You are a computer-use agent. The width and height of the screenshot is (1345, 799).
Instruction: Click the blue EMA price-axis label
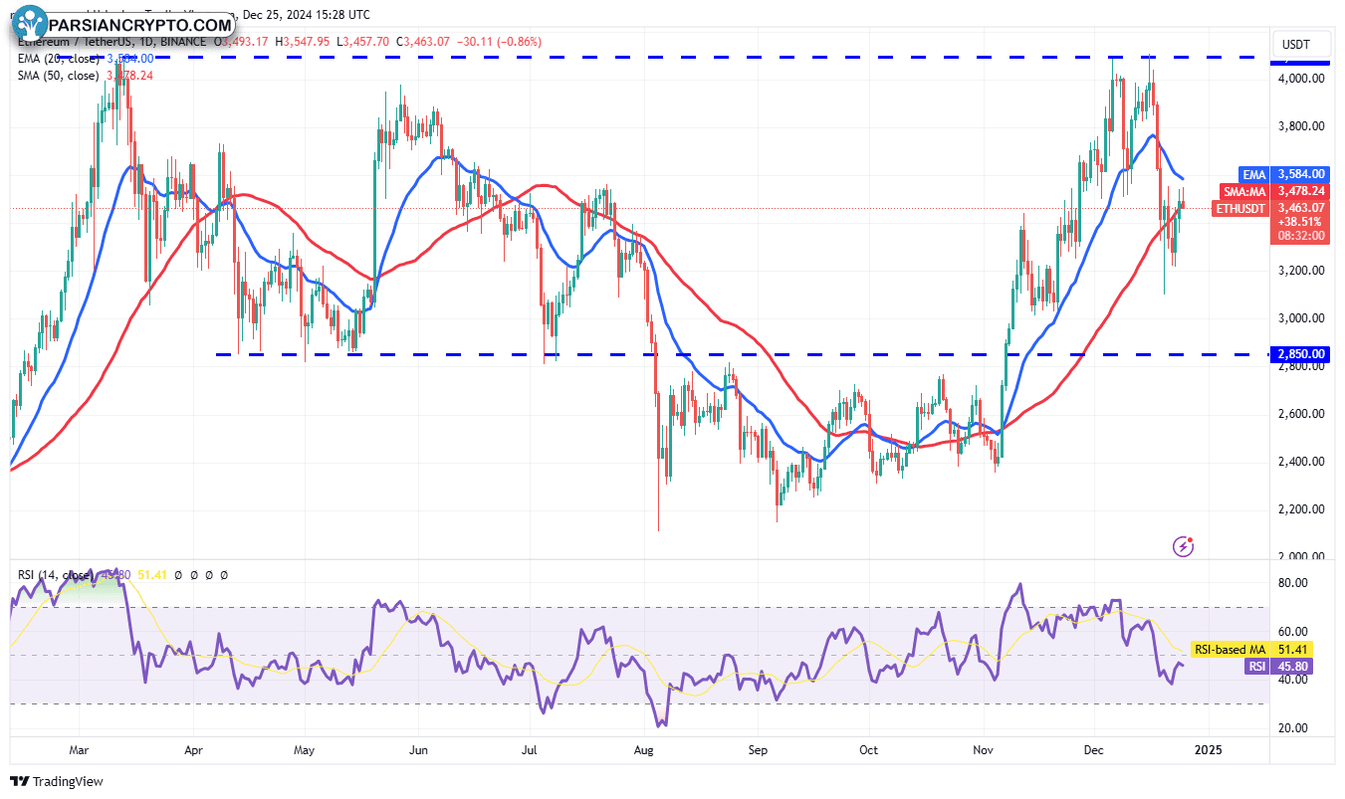[x=1253, y=173]
